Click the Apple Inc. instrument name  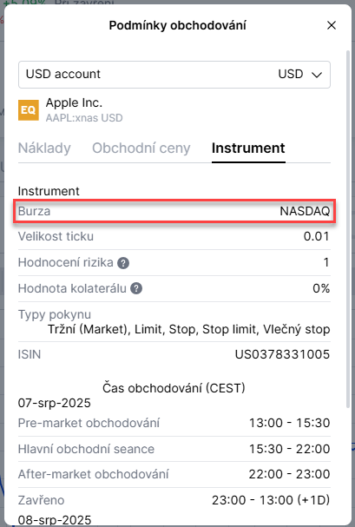click(x=74, y=102)
